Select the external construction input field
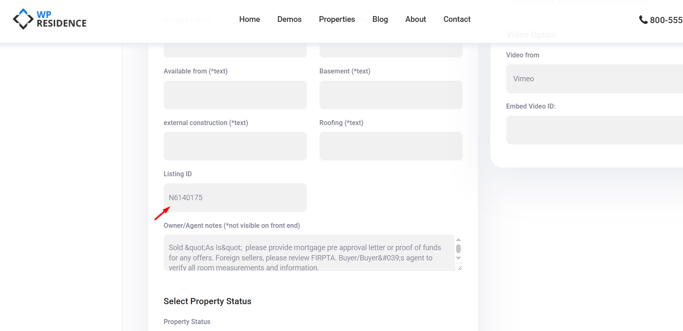The image size is (683, 331). pyautogui.click(x=235, y=146)
